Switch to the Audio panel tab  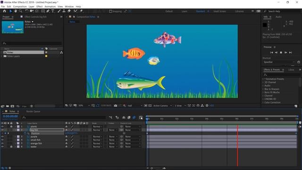click(x=278, y=17)
